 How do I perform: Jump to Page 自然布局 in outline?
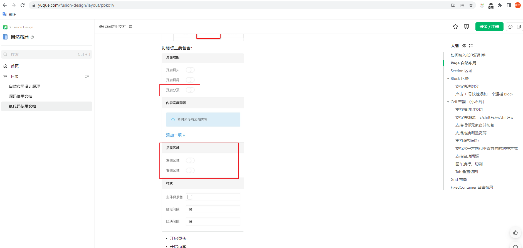click(x=463, y=63)
